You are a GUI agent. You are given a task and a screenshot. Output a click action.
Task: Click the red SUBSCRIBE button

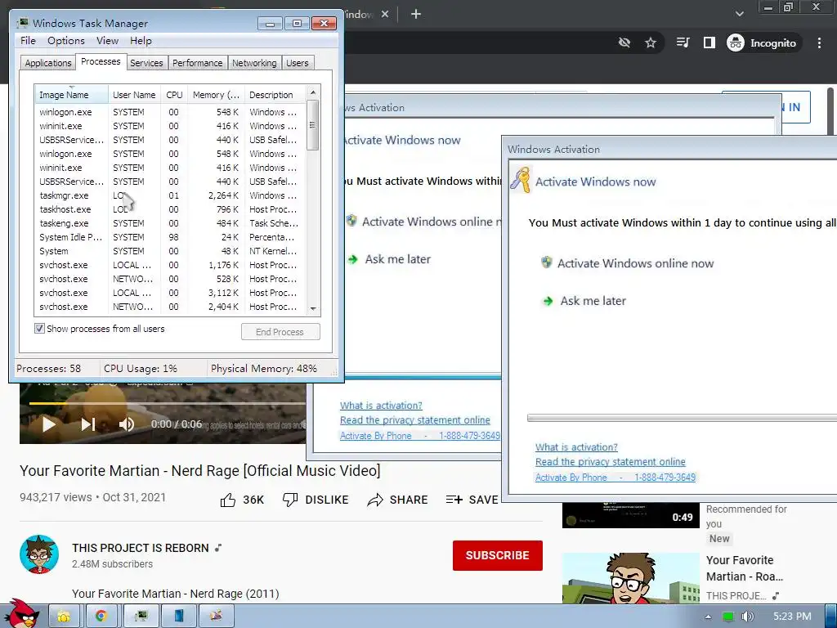[x=498, y=555]
